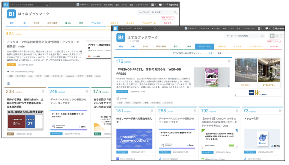The height and width of the screenshot is (165, 289).
Task: Select アニメとゲーム tab in the front window
Action: [256, 46]
